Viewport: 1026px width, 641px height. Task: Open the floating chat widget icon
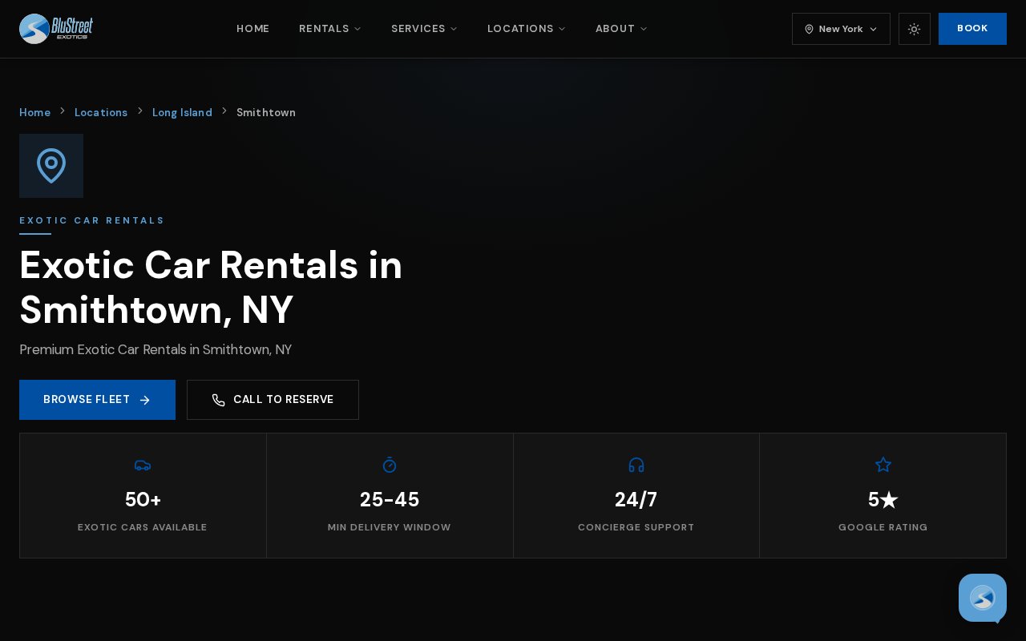pyautogui.click(x=983, y=598)
